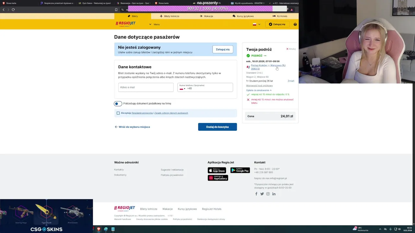Check the Akceptuję terms checkbox

point(118,113)
